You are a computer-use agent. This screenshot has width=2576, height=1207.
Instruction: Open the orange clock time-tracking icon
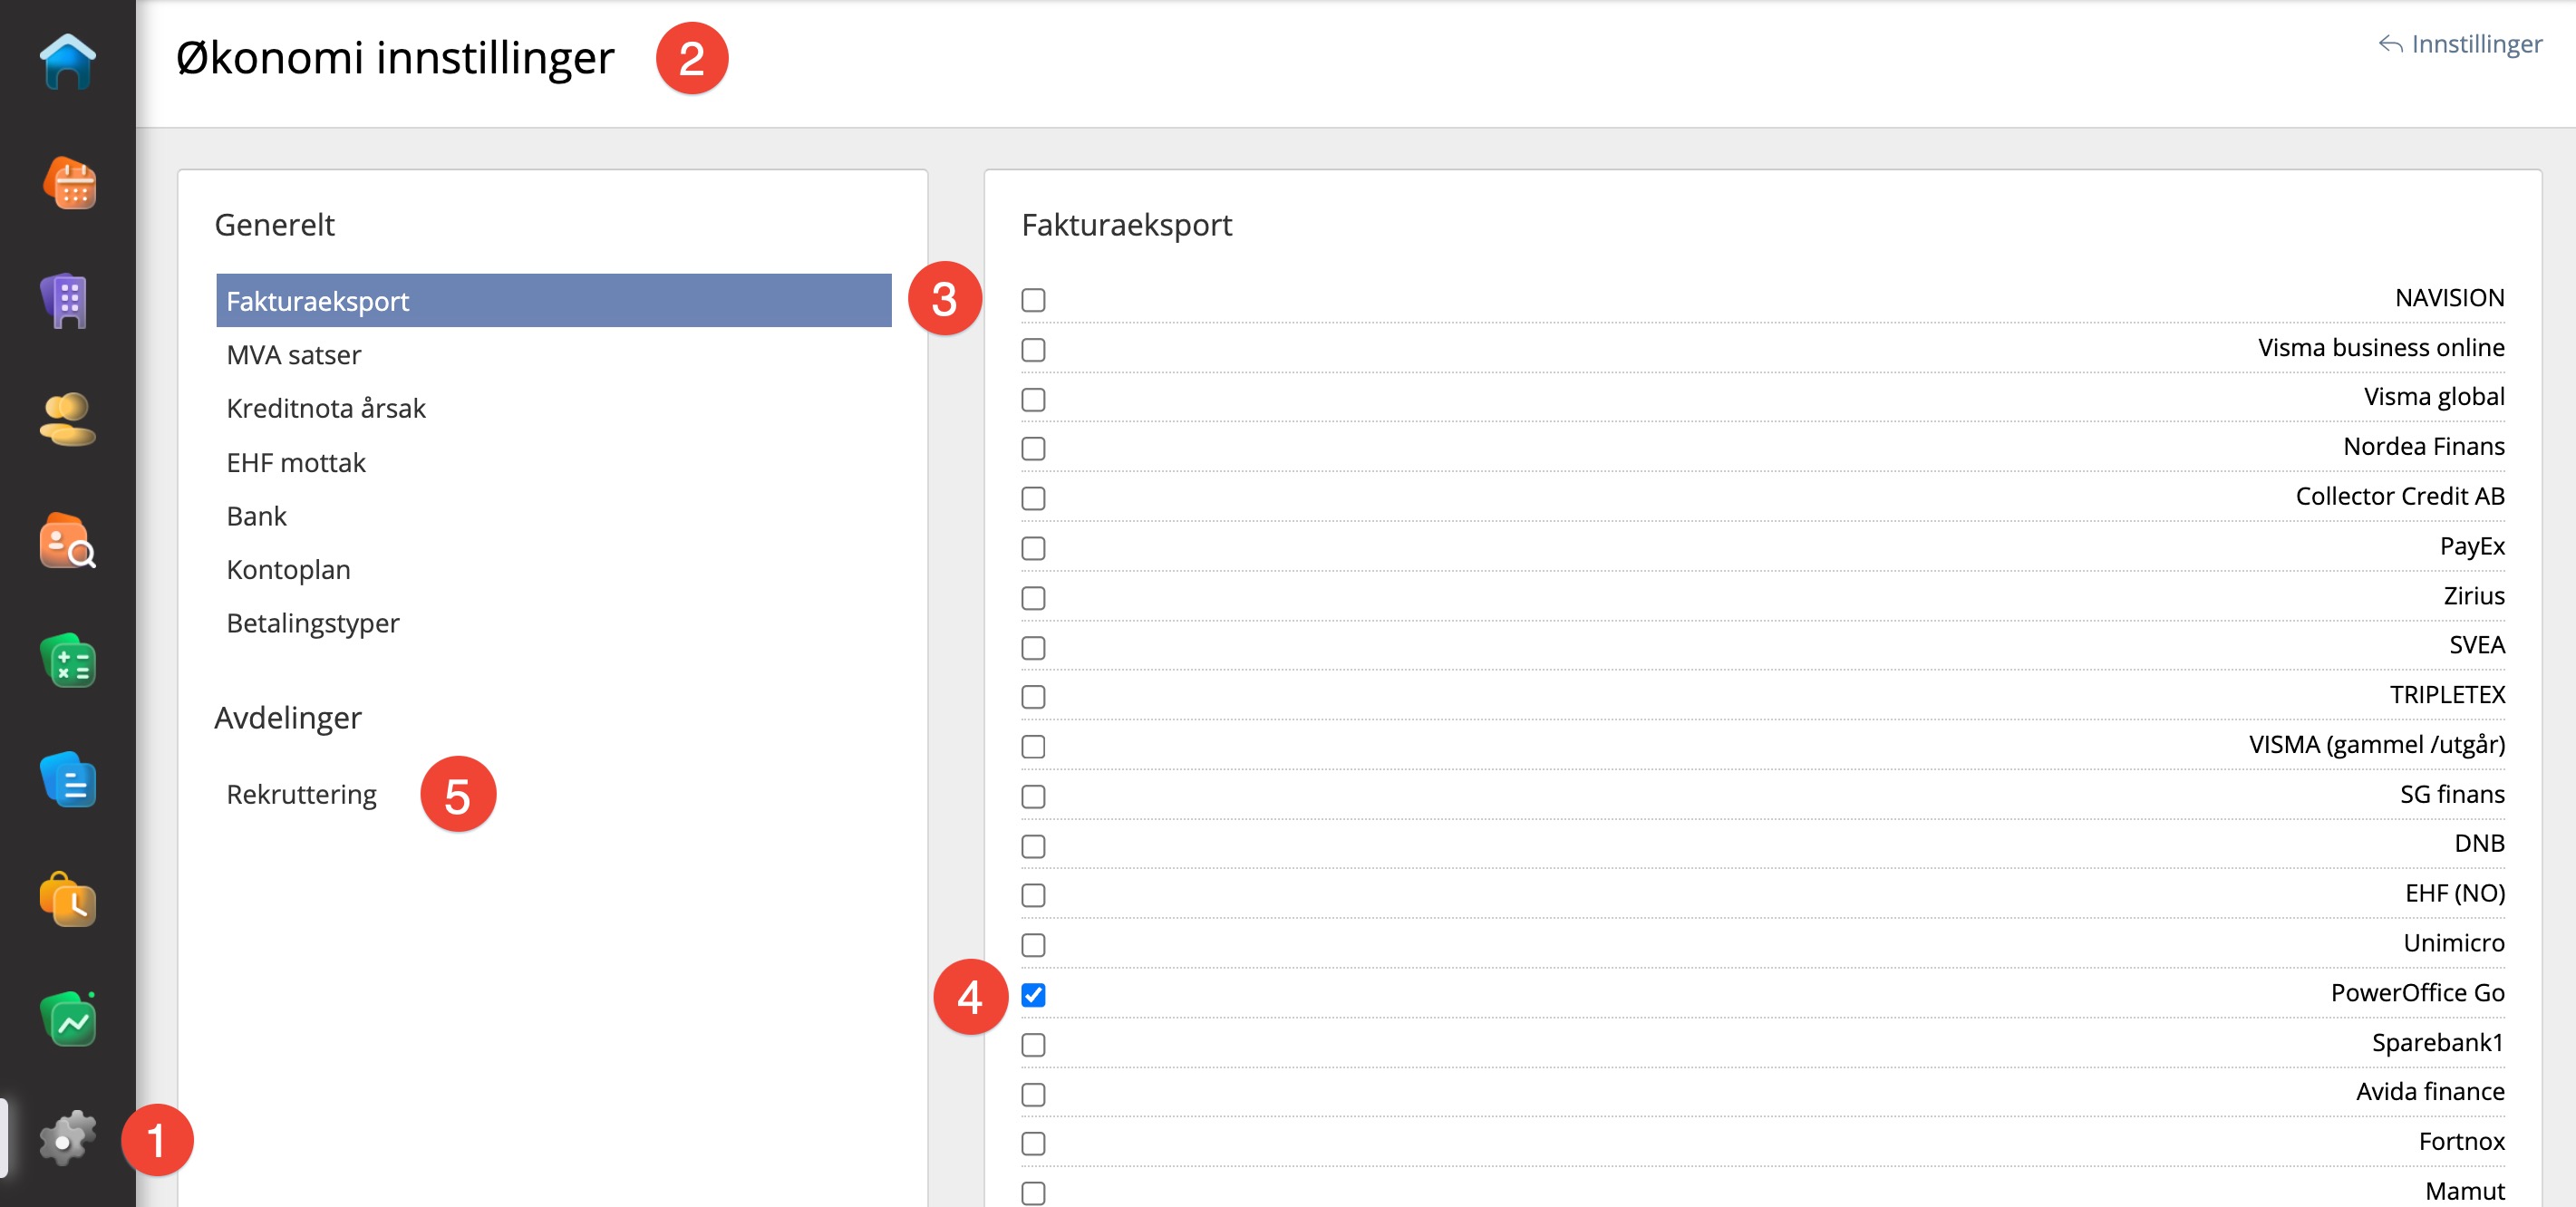point(67,899)
